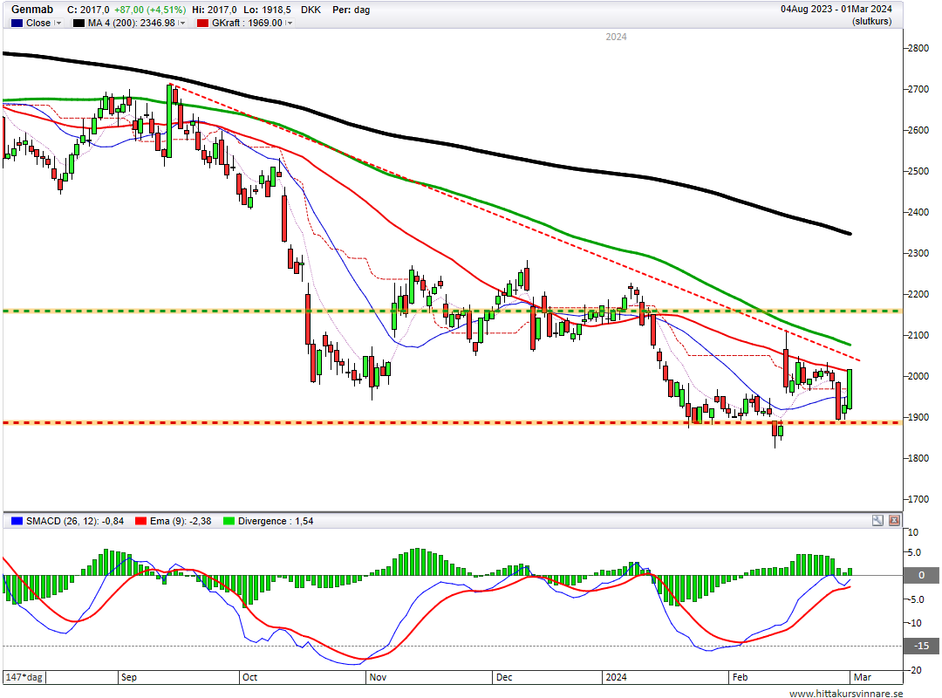Click the (slutkurs) label

point(871,22)
